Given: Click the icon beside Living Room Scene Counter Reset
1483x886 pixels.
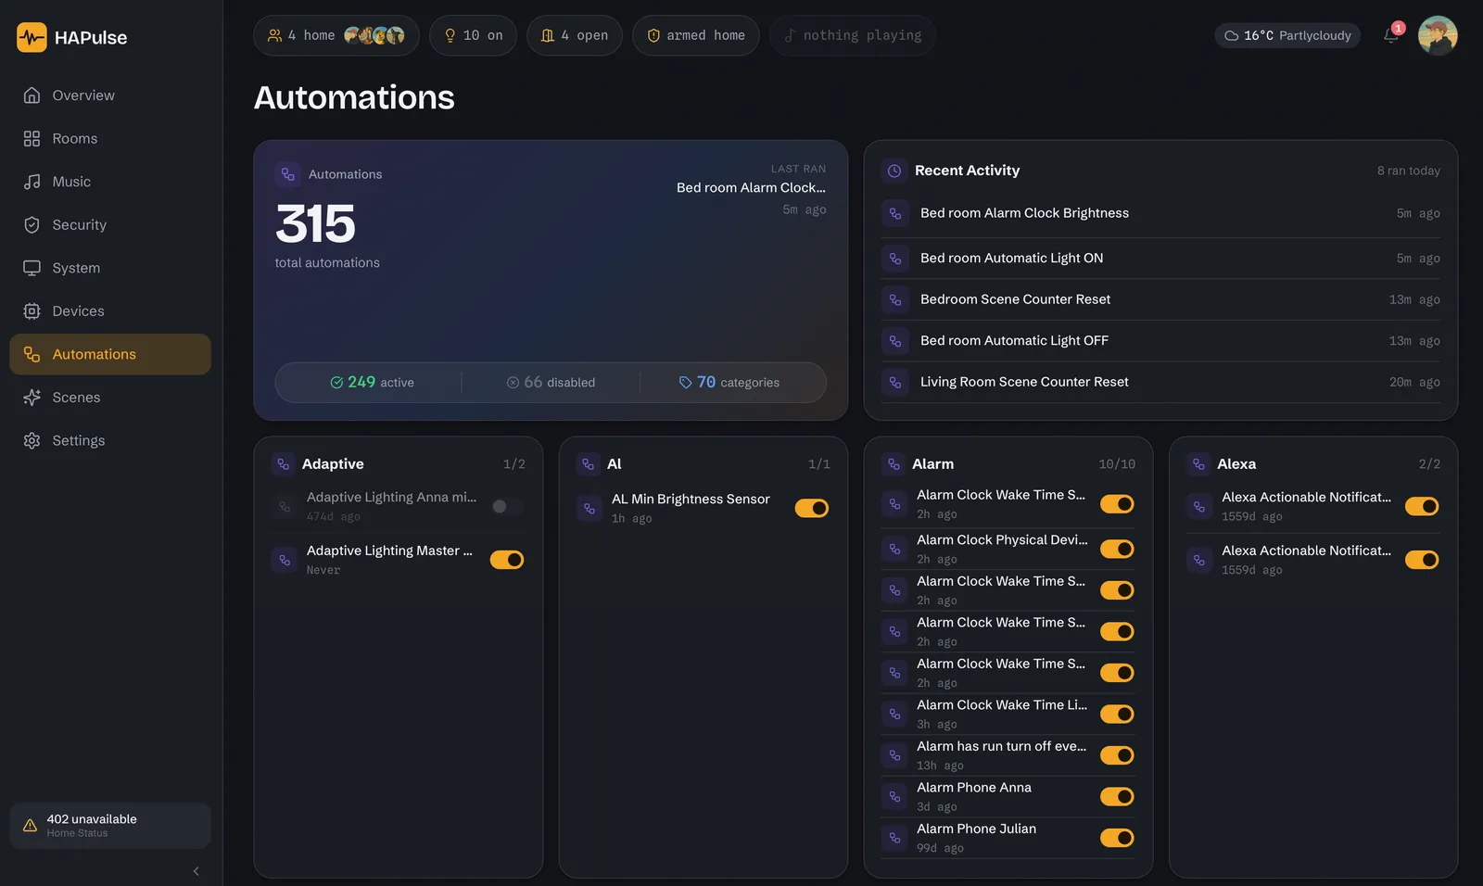Looking at the screenshot, I should (894, 382).
